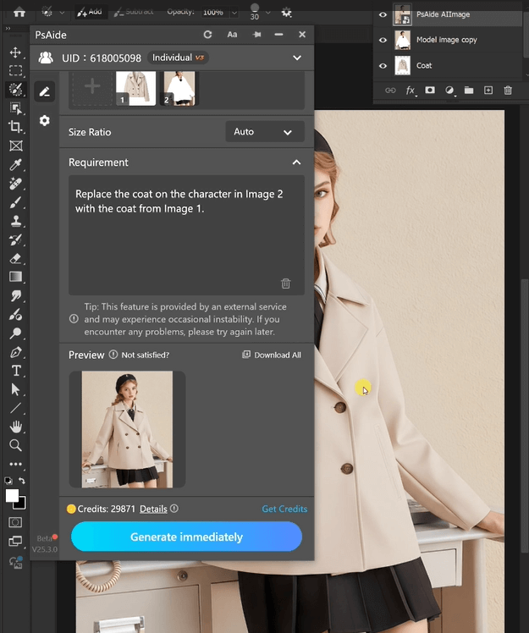529x633 pixels.
Task: Select the Path Selection tool
Action: [15, 389]
